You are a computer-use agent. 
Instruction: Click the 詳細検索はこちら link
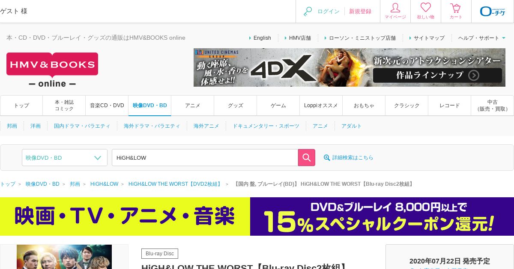(353, 158)
